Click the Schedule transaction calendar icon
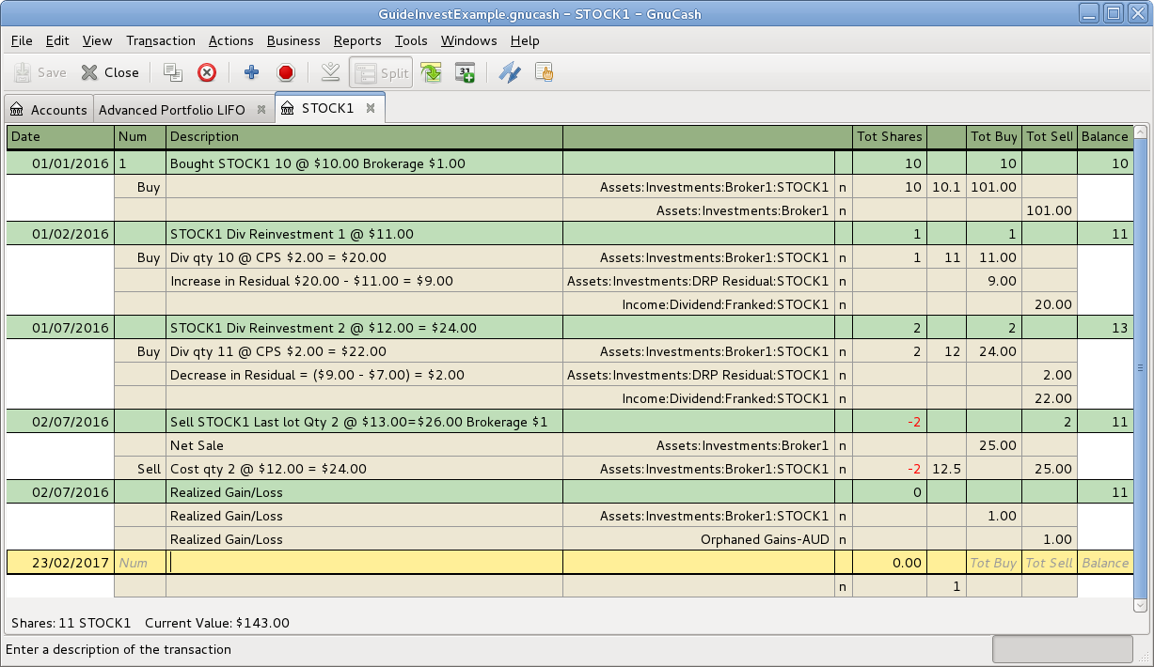This screenshot has height=667, width=1154. pyautogui.click(x=465, y=72)
